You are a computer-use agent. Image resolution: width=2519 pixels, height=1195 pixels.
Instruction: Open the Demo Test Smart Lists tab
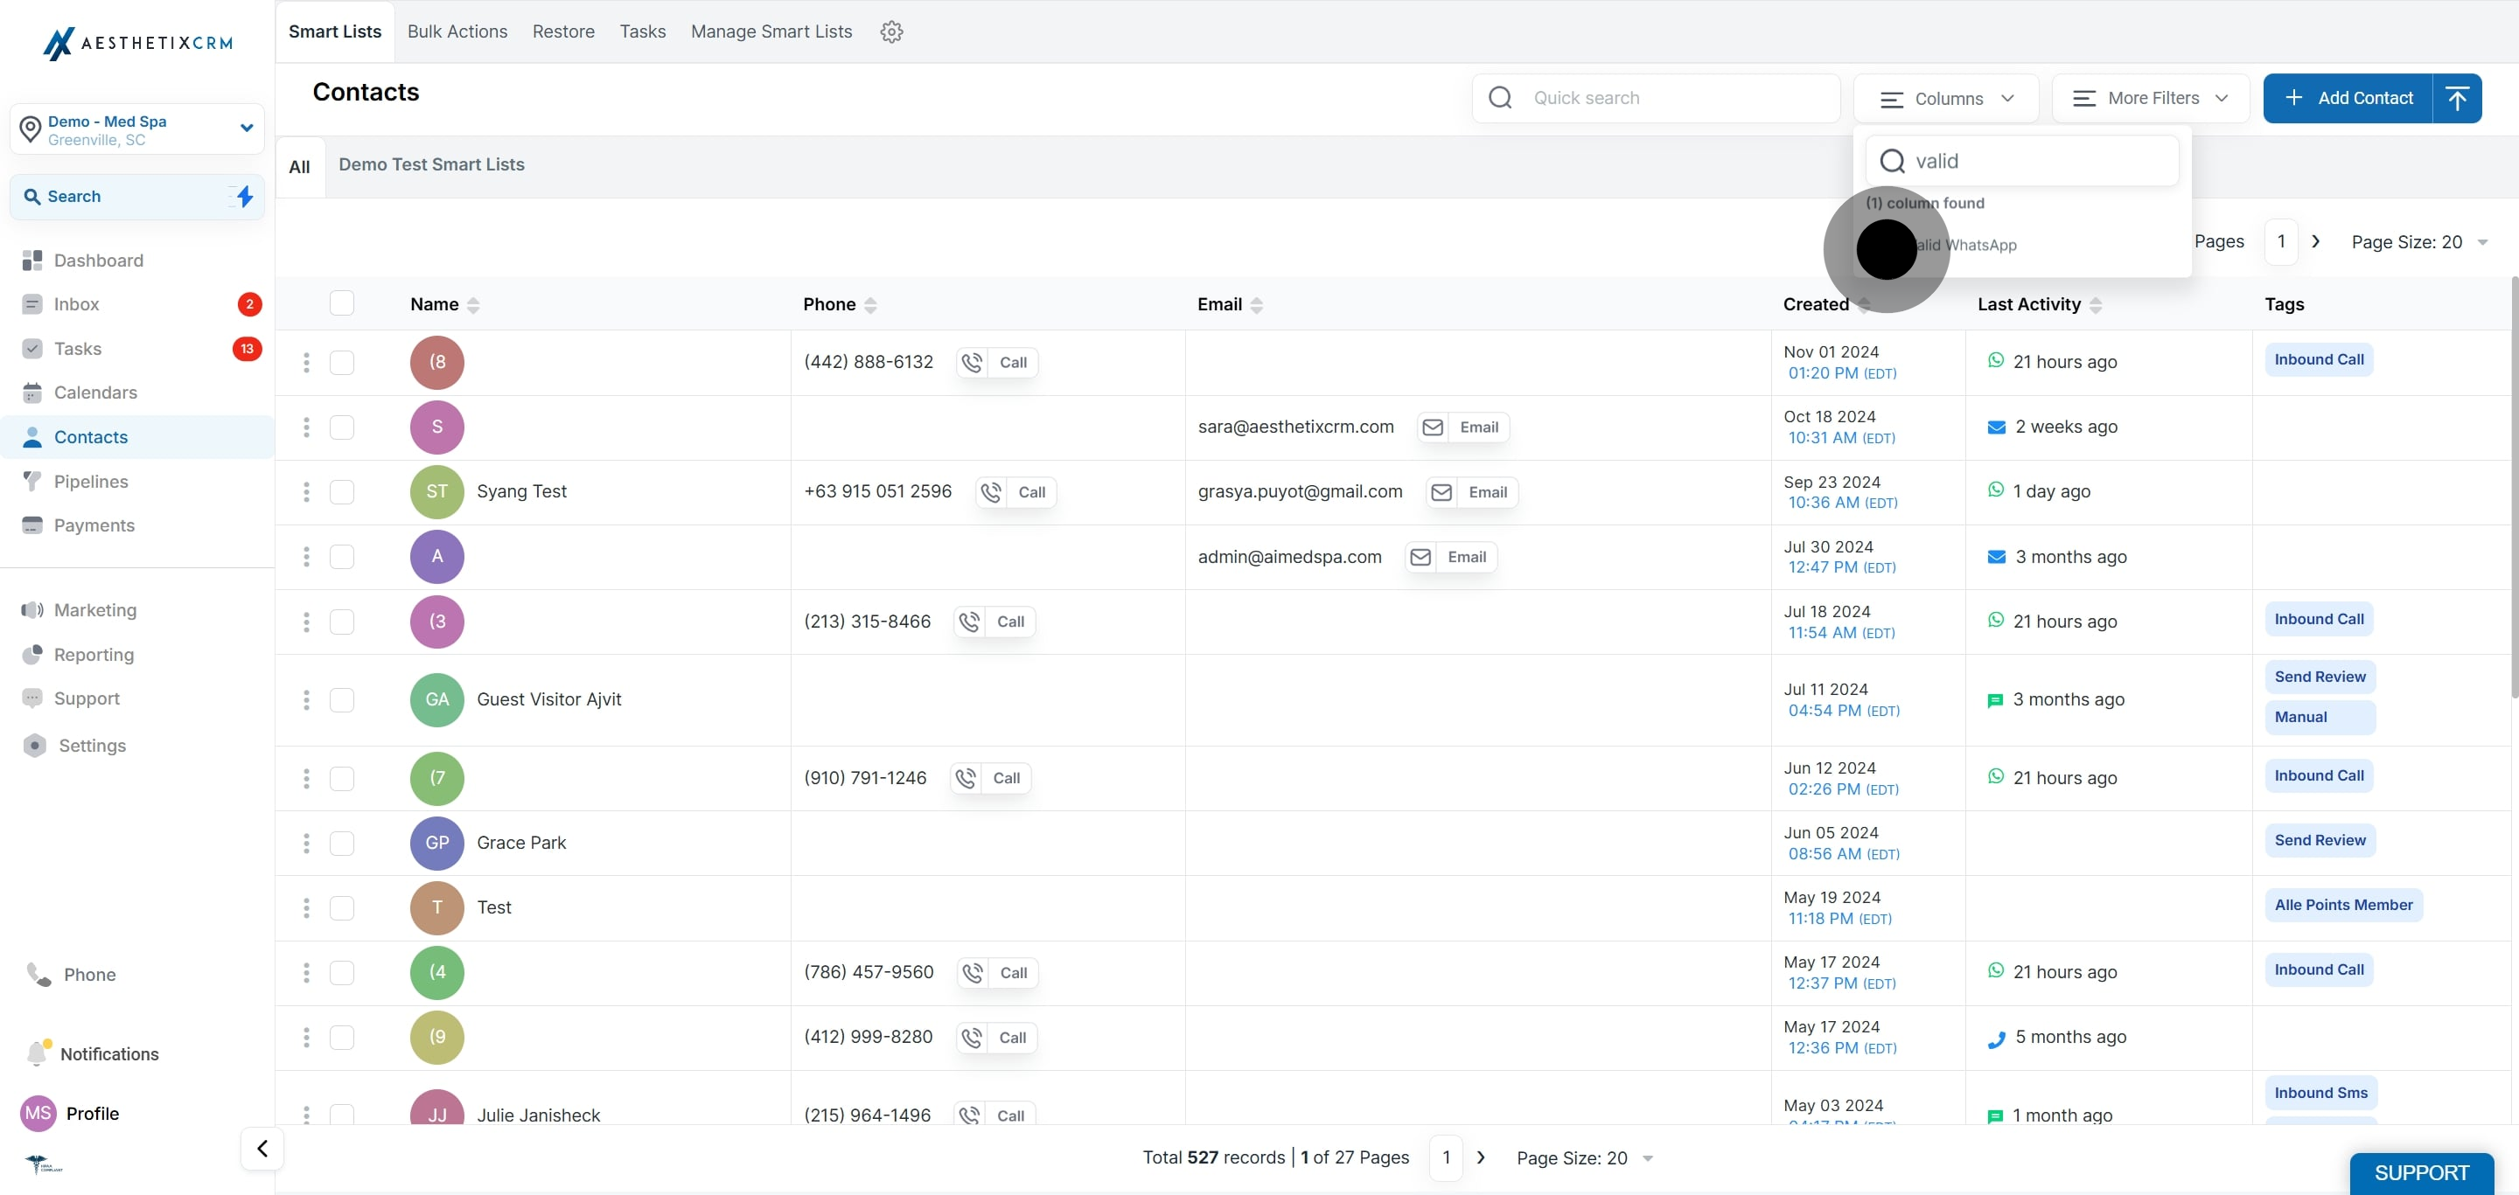coord(431,164)
